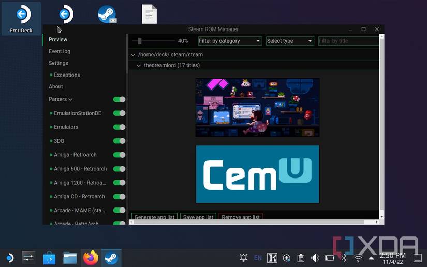Open the Bluetooth tray icon
Viewport: 427px width, 267px height.
(344, 258)
